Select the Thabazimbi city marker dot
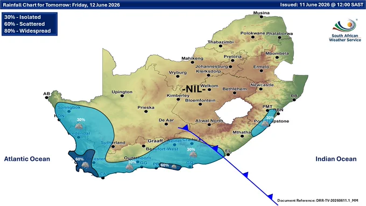Screen dimensions: 366x206 (221, 46)
